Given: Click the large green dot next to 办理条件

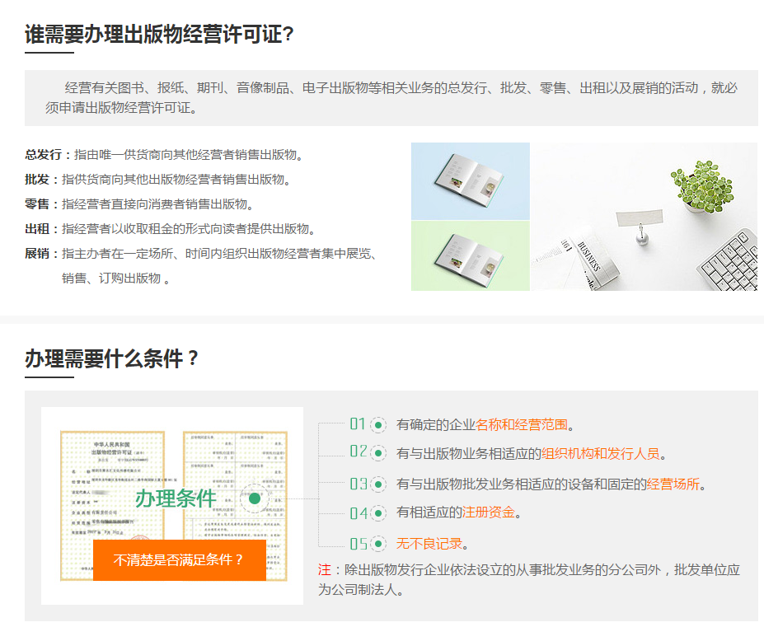Looking at the screenshot, I should 255,498.
